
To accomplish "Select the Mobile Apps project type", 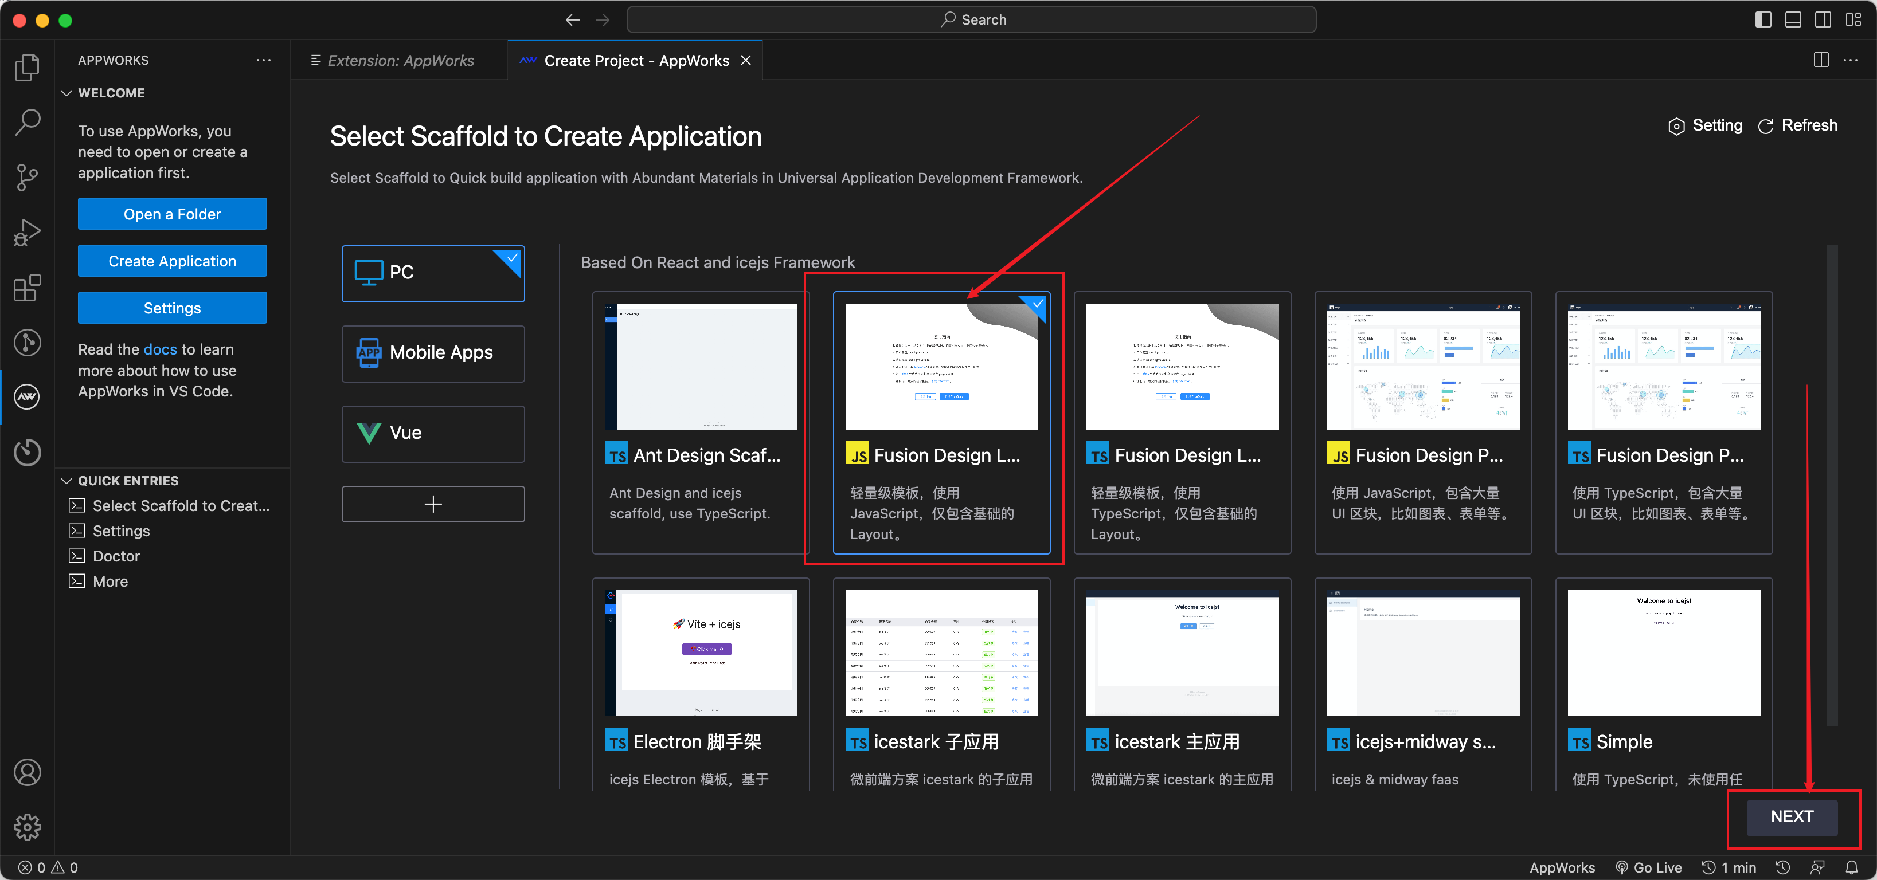I will (x=433, y=353).
